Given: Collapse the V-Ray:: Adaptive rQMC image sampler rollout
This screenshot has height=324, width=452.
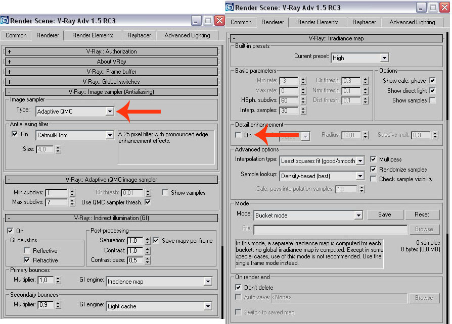Looking at the screenshot, I should (x=111, y=180).
